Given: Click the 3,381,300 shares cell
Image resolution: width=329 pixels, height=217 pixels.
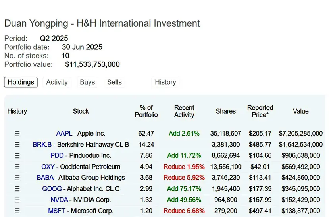Looking at the screenshot, I should 226,145.
